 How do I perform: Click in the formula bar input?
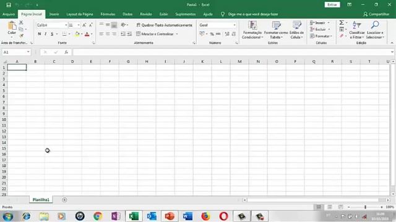pyautogui.click(x=231, y=52)
